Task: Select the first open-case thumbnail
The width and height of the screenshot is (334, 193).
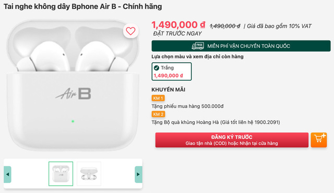Action: (61, 174)
